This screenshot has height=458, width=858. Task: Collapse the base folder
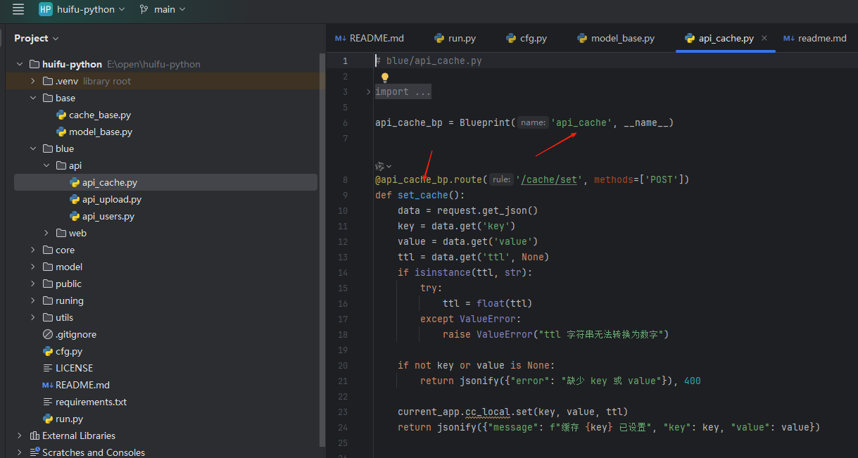(33, 98)
